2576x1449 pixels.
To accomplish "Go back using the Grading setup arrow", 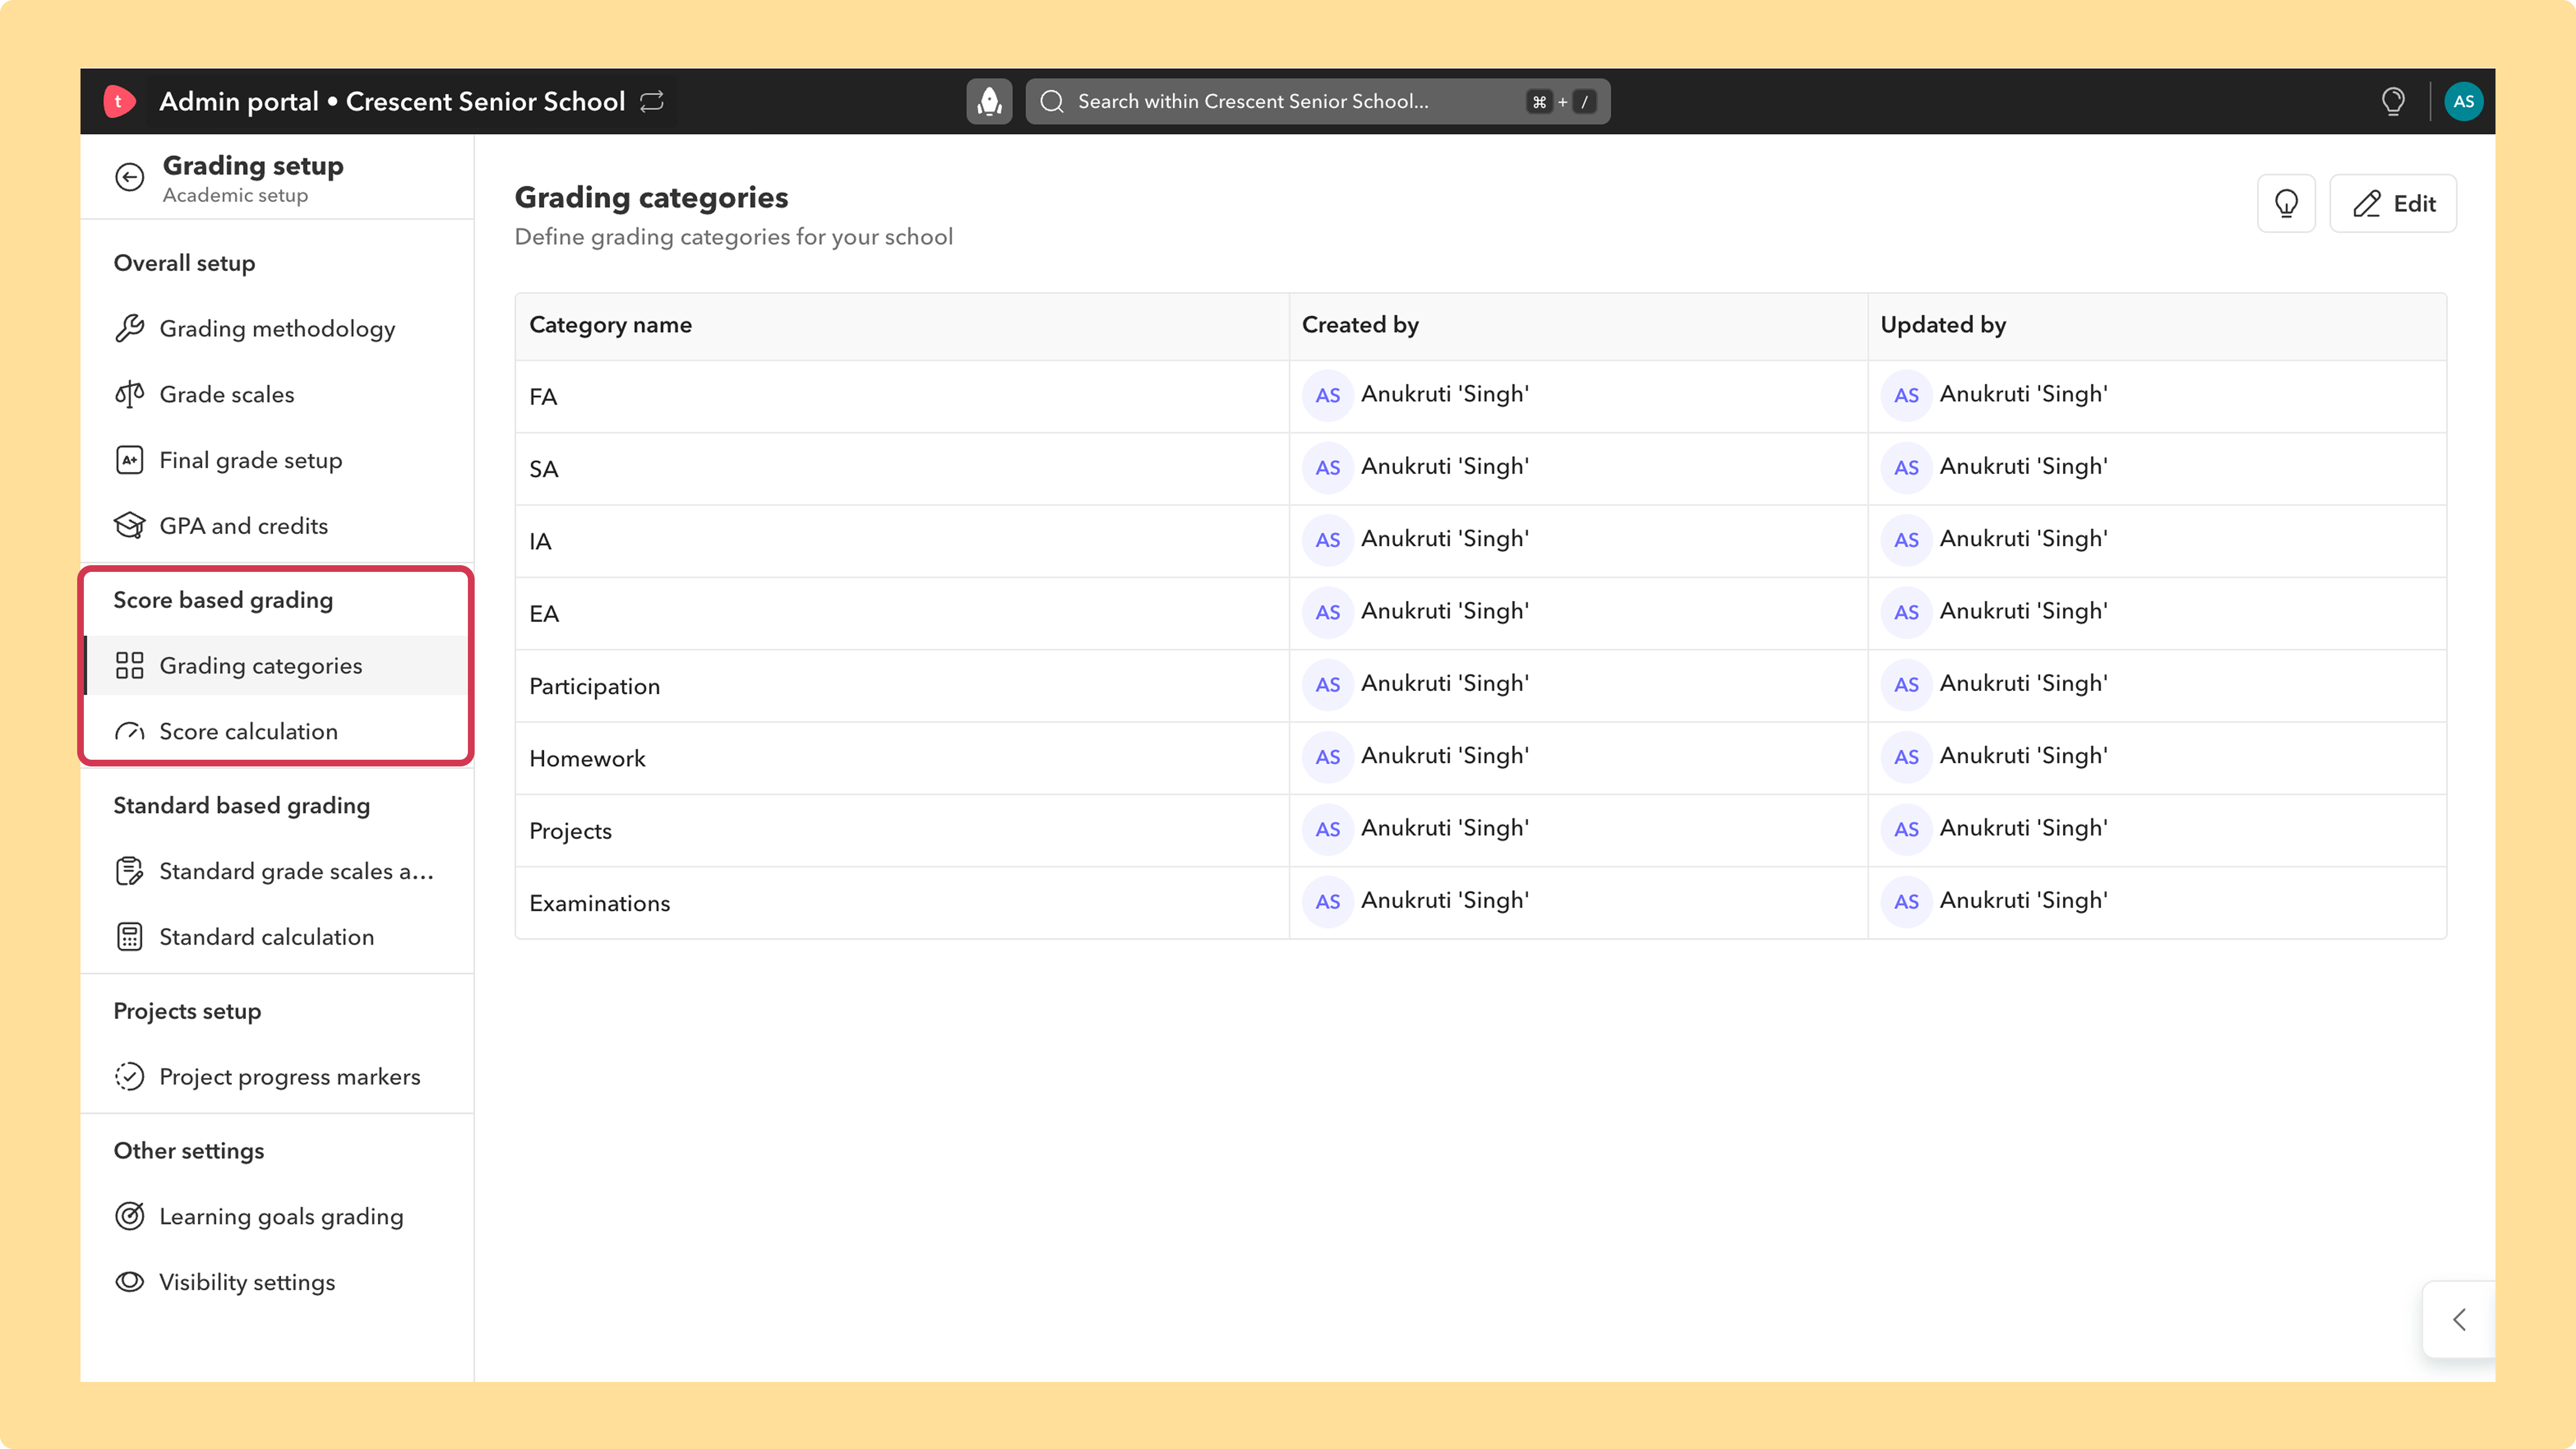I will tap(130, 177).
